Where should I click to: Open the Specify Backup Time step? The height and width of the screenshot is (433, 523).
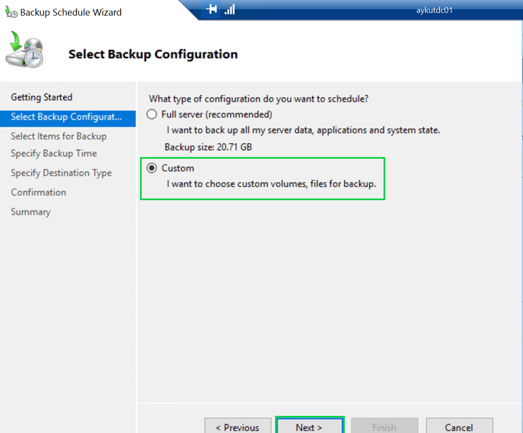[54, 153]
